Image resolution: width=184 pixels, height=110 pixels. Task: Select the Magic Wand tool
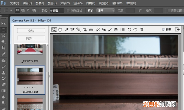click(x=3, y=42)
